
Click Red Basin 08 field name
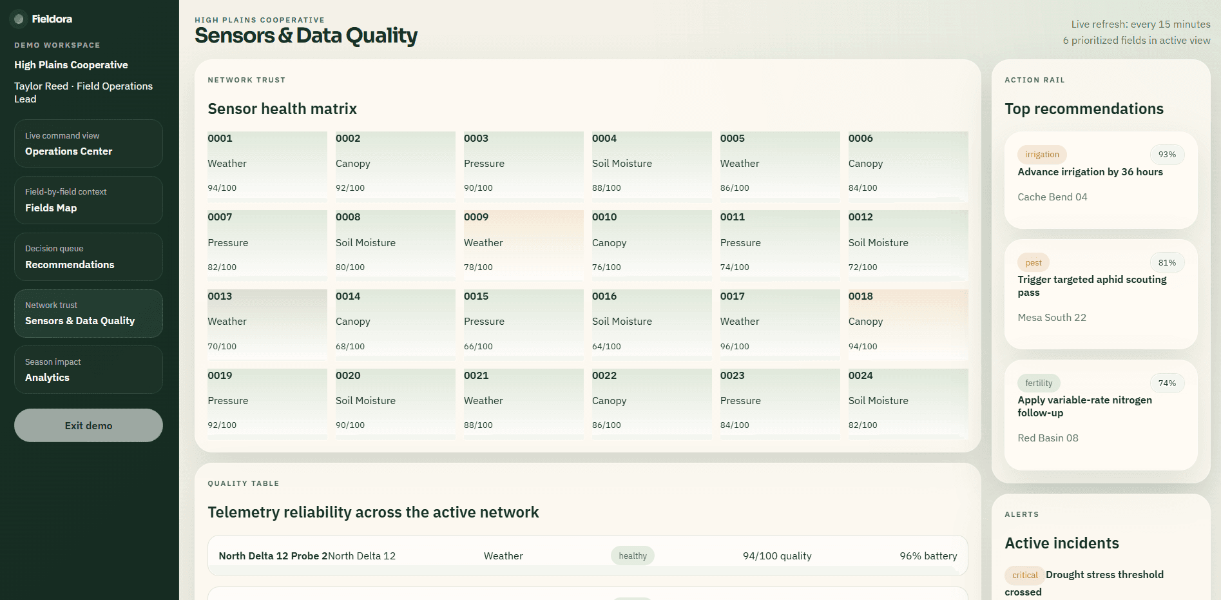click(x=1048, y=438)
